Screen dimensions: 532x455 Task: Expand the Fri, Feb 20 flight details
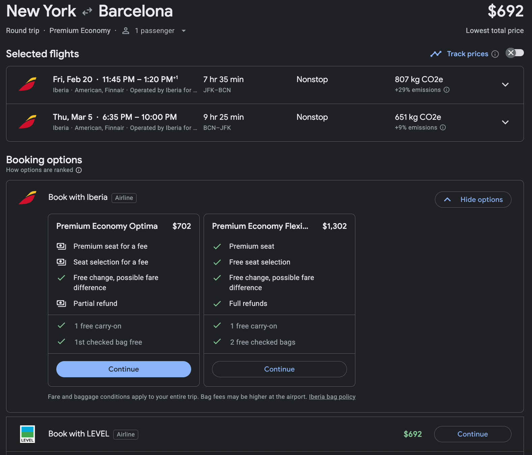[x=505, y=85]
